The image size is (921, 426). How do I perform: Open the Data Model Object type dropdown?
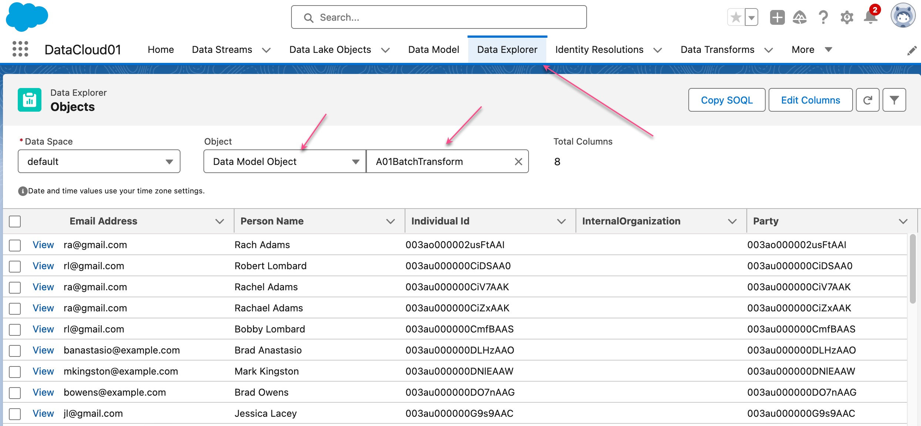(x=285, y=161)
